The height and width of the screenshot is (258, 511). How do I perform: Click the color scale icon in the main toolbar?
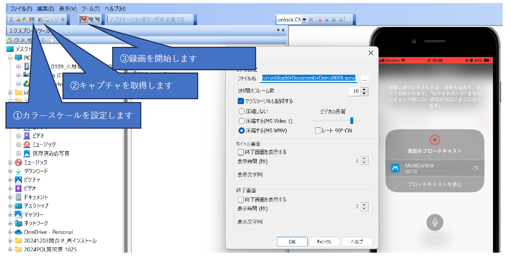point(32,19)
